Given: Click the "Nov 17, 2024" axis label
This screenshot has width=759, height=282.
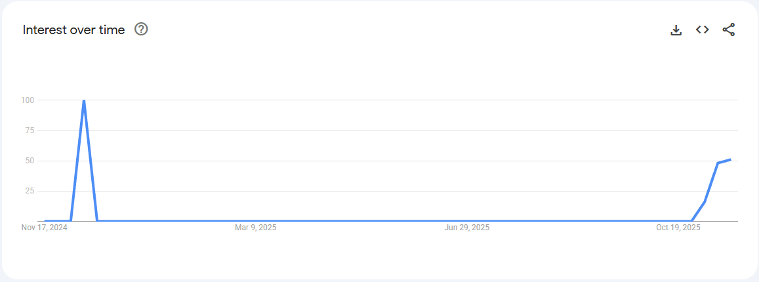Looking at the screenshot, I should [45, 228].
